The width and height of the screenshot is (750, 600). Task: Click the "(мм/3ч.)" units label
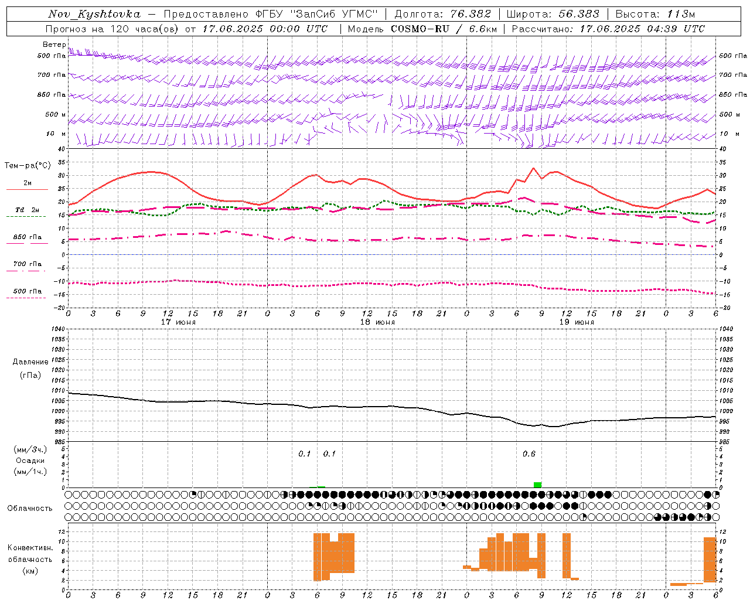click(30, 449)
